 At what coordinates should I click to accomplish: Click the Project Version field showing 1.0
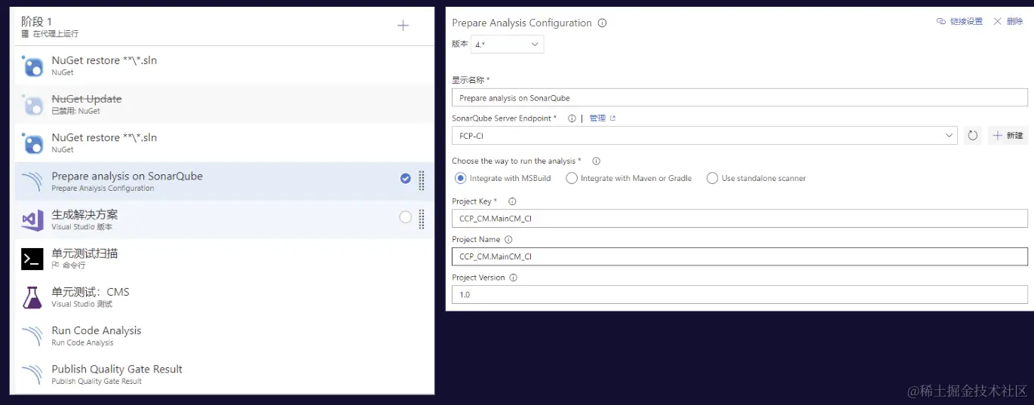pyautogui.click(x=740, y=295)
